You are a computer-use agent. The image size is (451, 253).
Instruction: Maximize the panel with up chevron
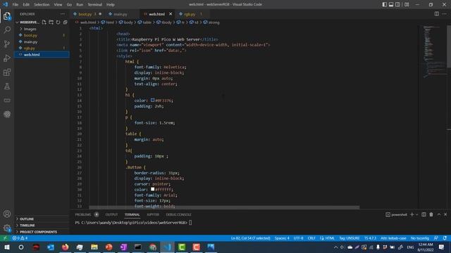pos(439,214)
